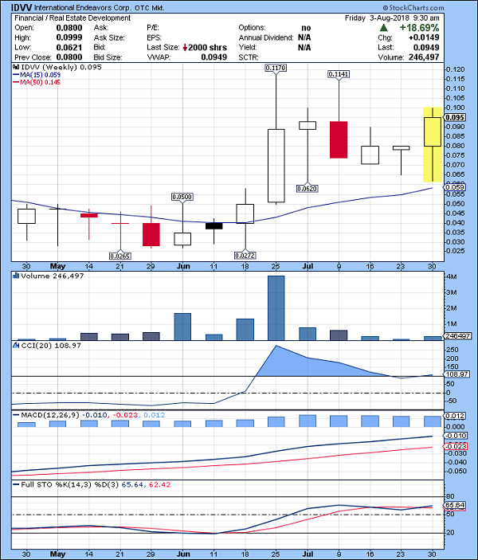Image resolution: width=478 pixels, height=560 pixels.
Task: Click the 108.97 CCI axis tag
Action: pos(456,374)
